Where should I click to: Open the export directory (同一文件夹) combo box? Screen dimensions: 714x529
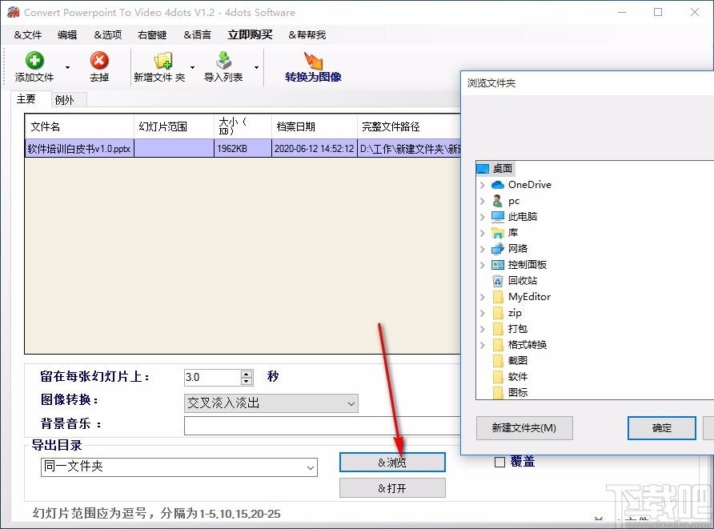[x=179, y=467]
